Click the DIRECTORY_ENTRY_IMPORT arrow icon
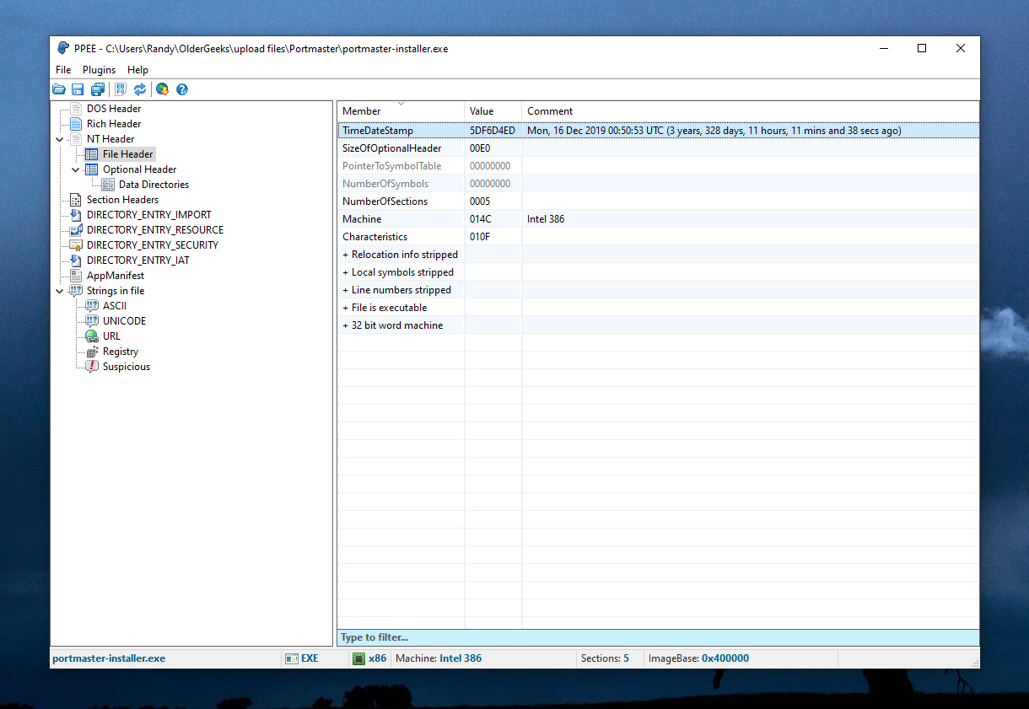Image resolution: width=1029 pixels, height=709 pixels. point(76,215)
